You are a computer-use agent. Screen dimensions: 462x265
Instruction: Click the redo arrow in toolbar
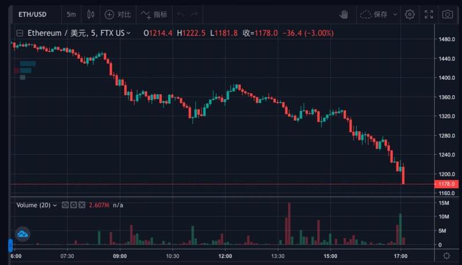click(194, 14)
